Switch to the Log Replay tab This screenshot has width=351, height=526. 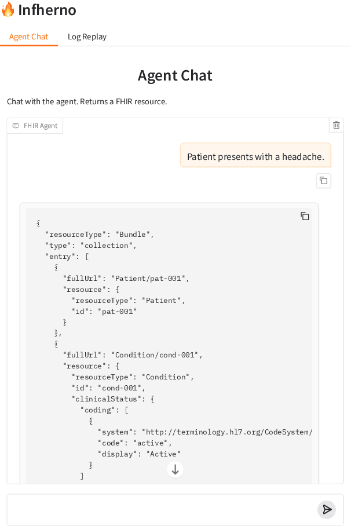click(x=87, y=36)
